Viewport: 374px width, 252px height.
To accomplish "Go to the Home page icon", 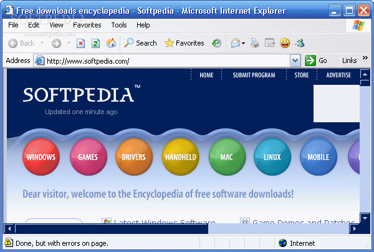I will point(111,43).
